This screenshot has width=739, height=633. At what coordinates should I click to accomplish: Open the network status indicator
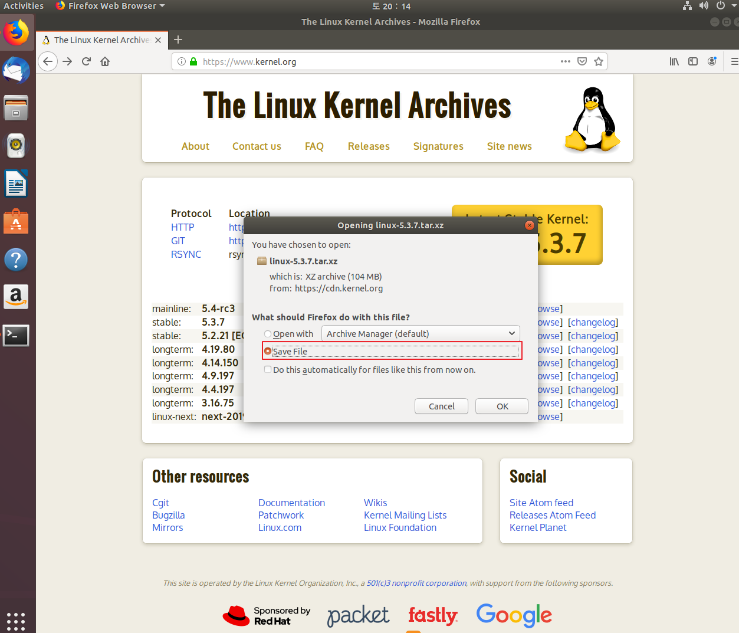coord(687,6)
